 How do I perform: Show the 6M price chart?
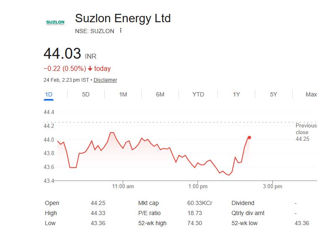(x=160, y=94)
